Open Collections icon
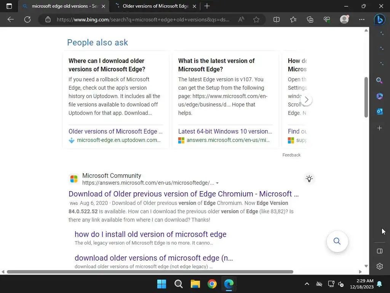Image resolution: width=390 pixels, height=293 pixels. [x=310, y=19]
